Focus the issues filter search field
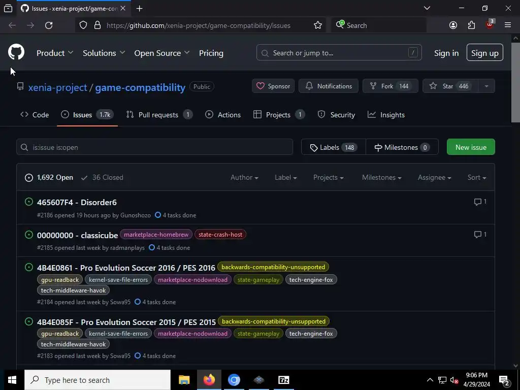Viewport: 520px width, 390px height. [154, 147]
